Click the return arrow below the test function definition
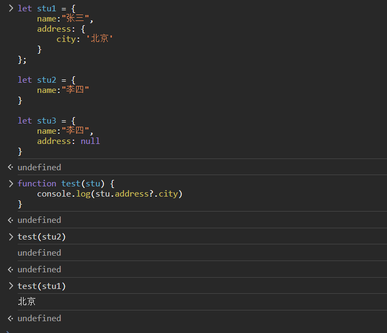 (10, 220)
